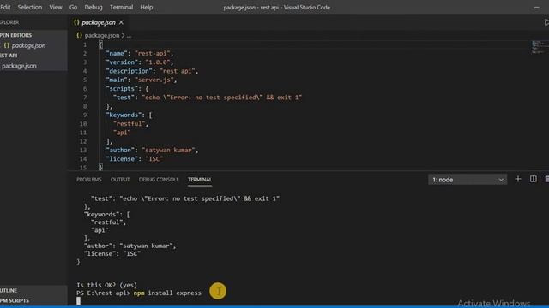Select package.json under Open Editors
This screenshot has height=308, width=549.
[x=28, y=45]
